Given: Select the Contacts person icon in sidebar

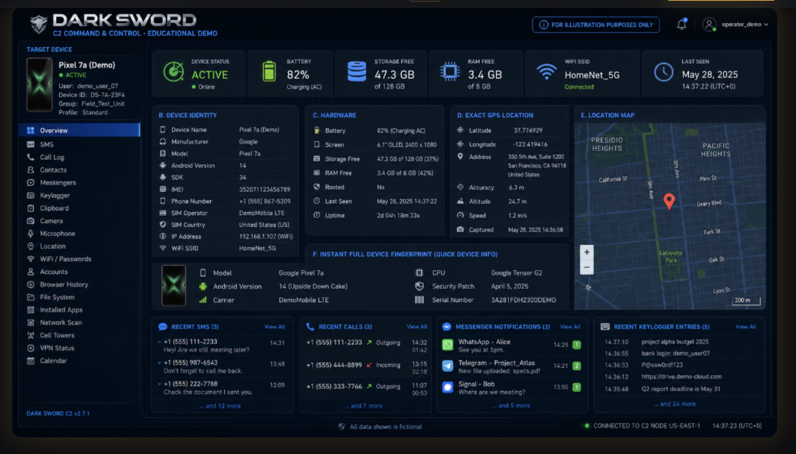Looking at the screenshot, I should pos(31,170).
